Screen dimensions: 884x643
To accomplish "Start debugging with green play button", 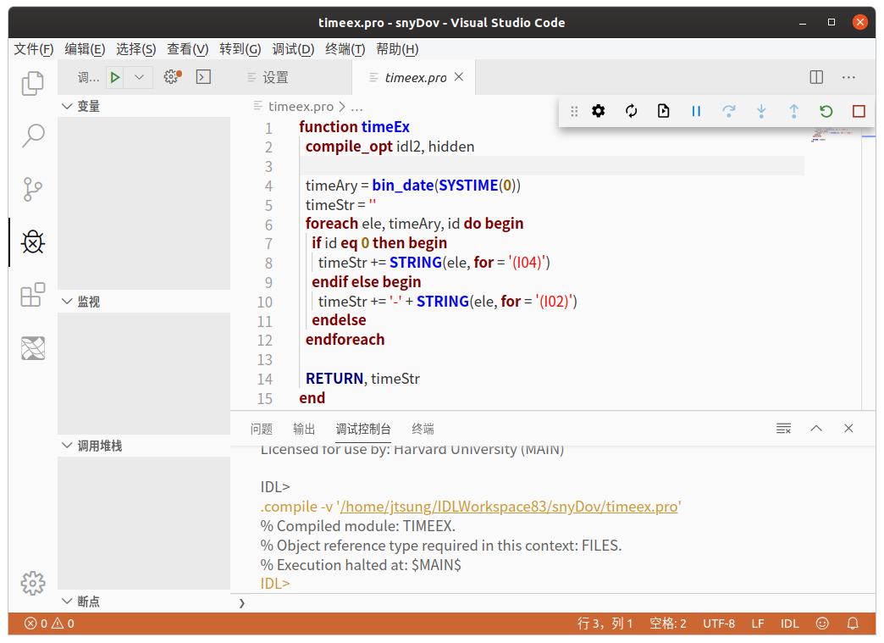I will (x=115, y=77).
